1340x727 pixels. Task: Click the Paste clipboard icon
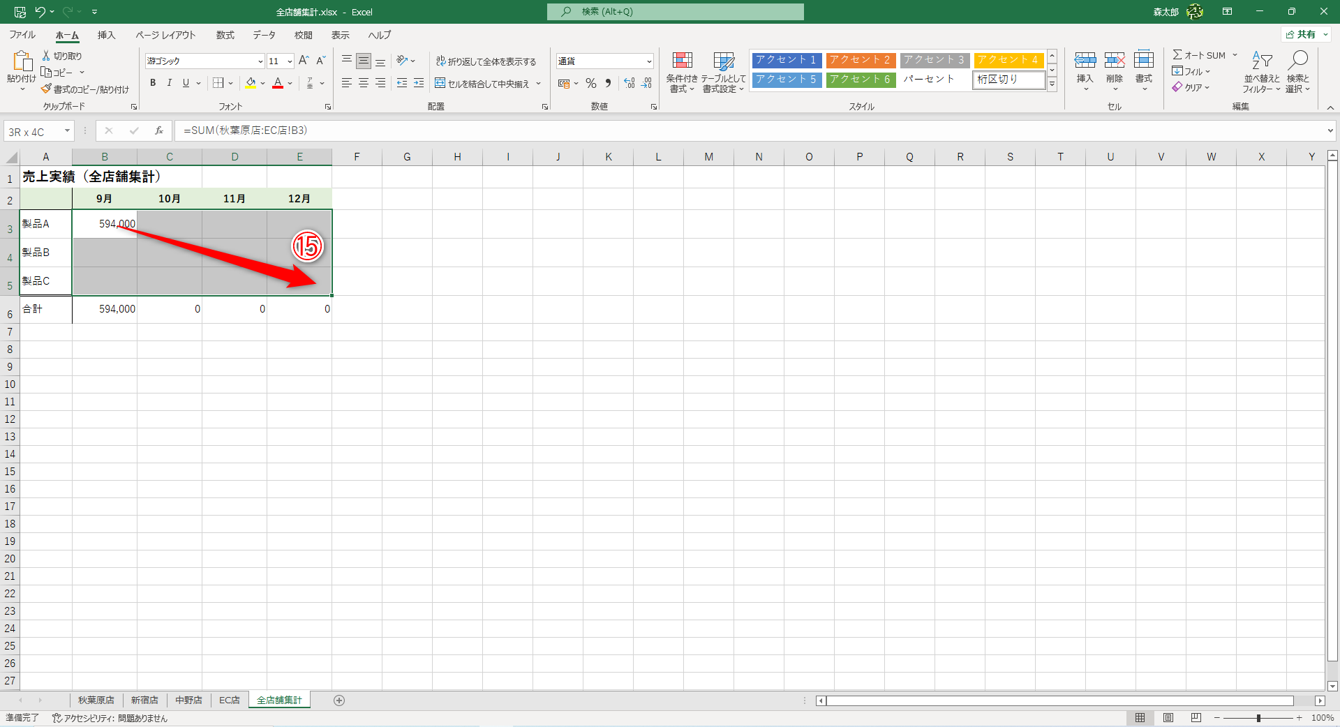22,62
